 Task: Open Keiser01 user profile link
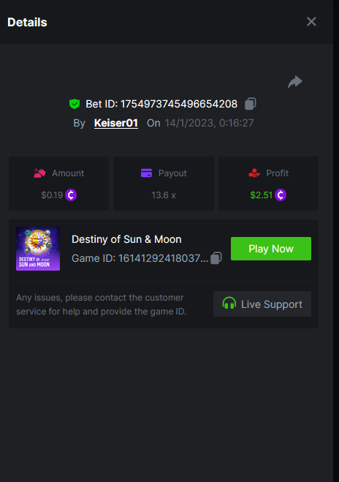[x=116, y=123]
